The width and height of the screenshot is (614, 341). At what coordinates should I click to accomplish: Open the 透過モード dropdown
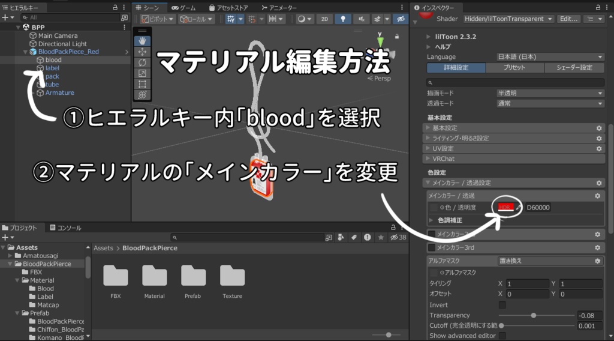[550, 103]
